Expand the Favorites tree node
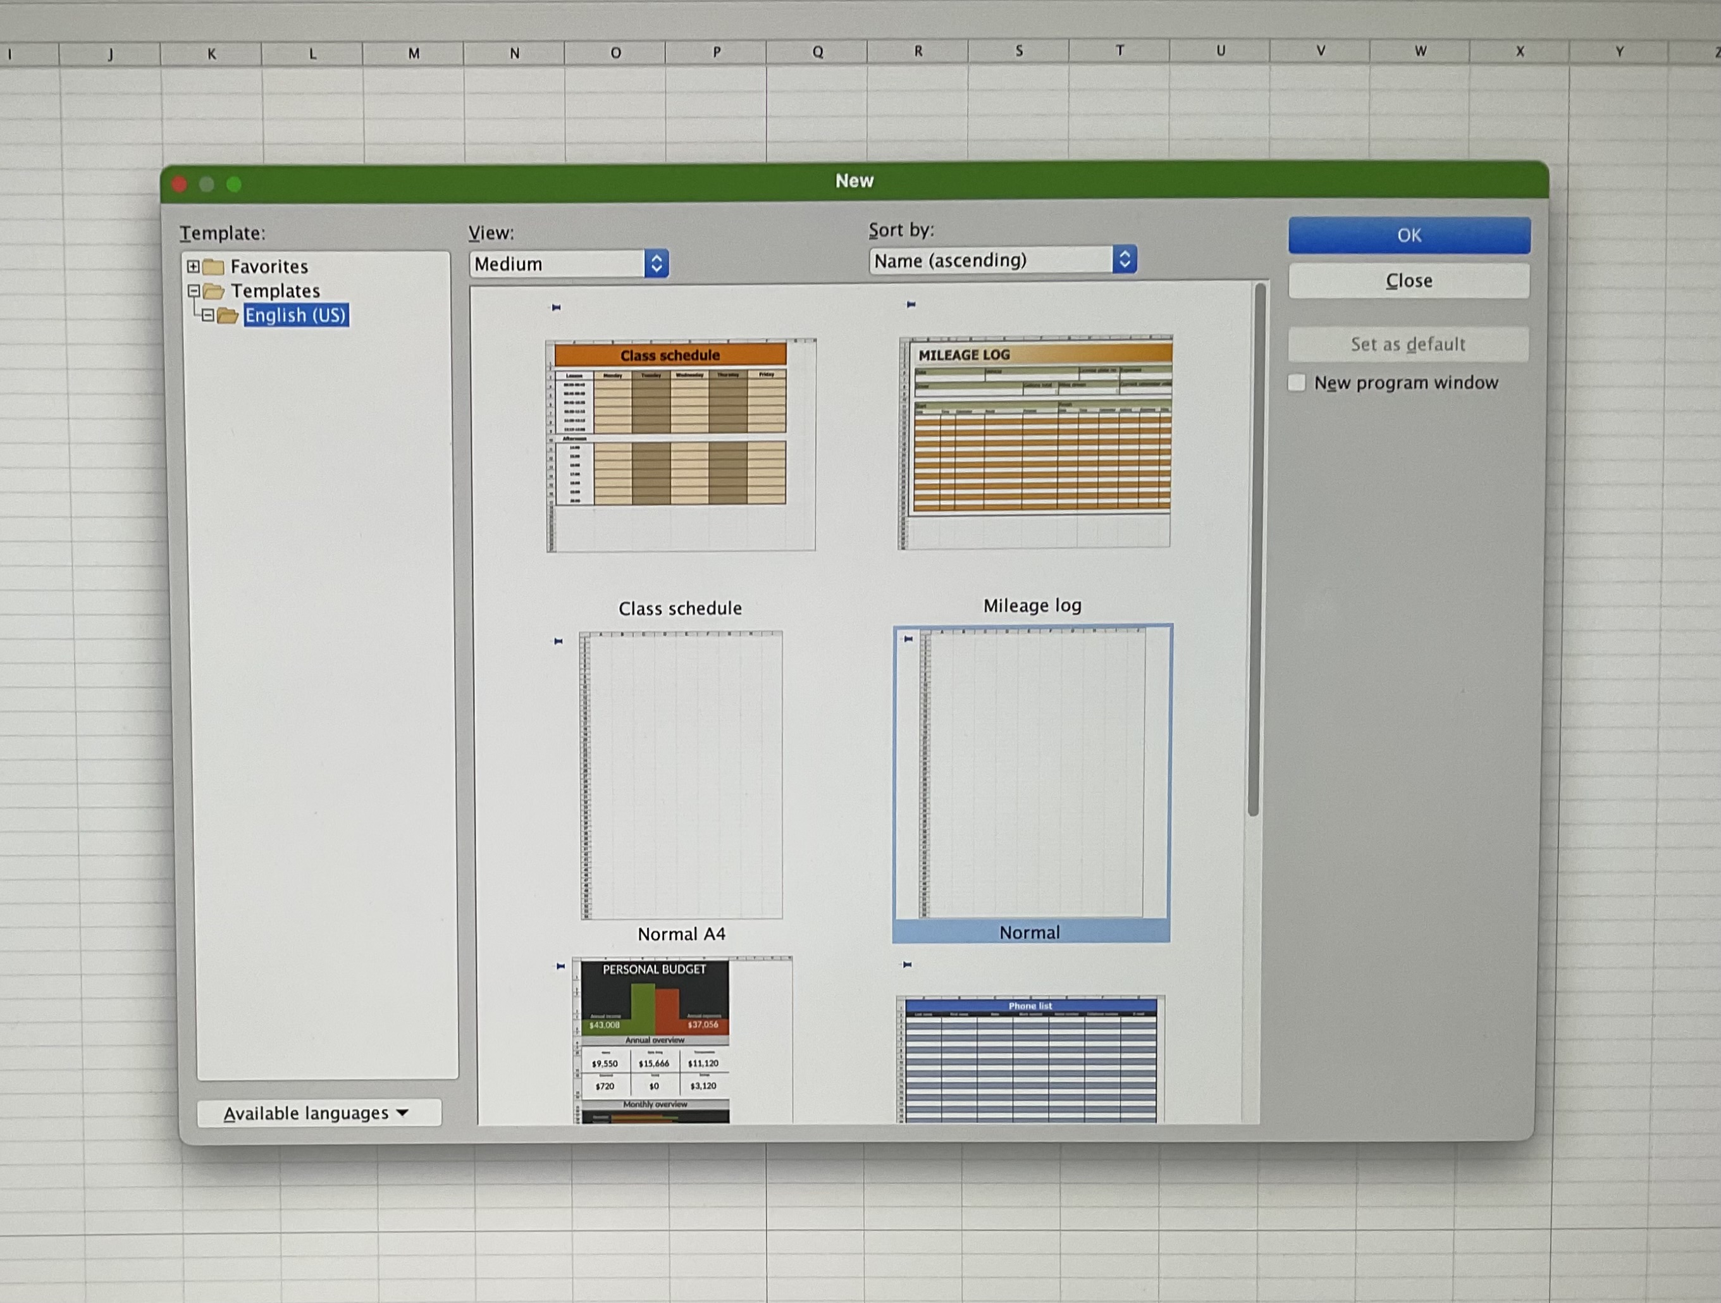The width and height of the screenshot is (1721, 1303). tap(193, 267)
